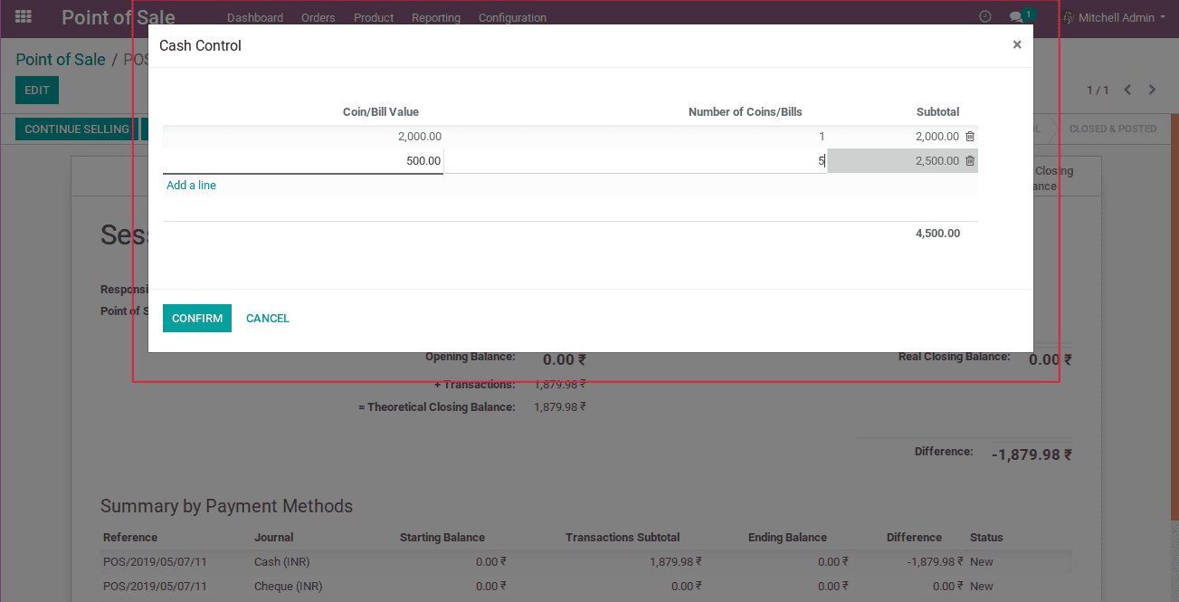Close the Cash Control dialog
Screen dimensions: 1179x602
tap(1017, 44)
